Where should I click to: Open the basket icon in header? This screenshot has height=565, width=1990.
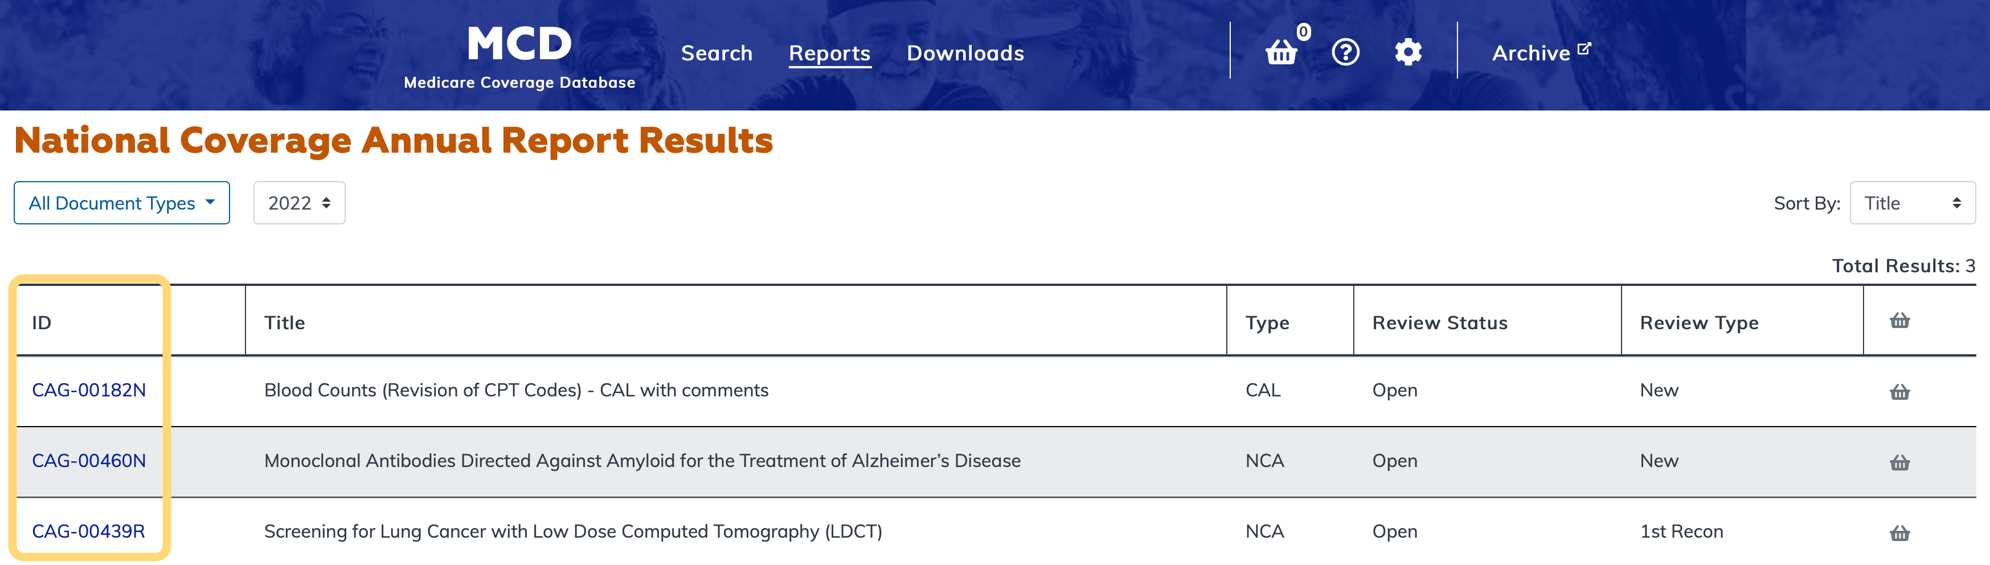1281,52
